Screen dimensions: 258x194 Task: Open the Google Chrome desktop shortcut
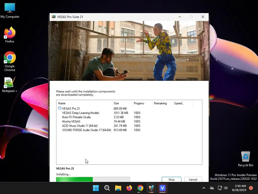click(10, 61)
